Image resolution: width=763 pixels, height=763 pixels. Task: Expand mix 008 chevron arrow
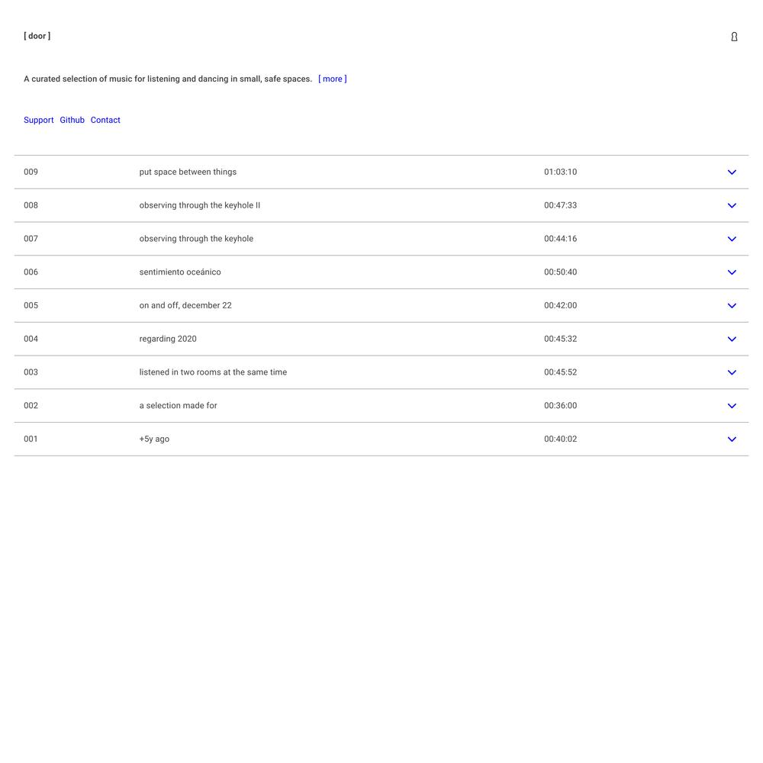click(x=732, y=206)
